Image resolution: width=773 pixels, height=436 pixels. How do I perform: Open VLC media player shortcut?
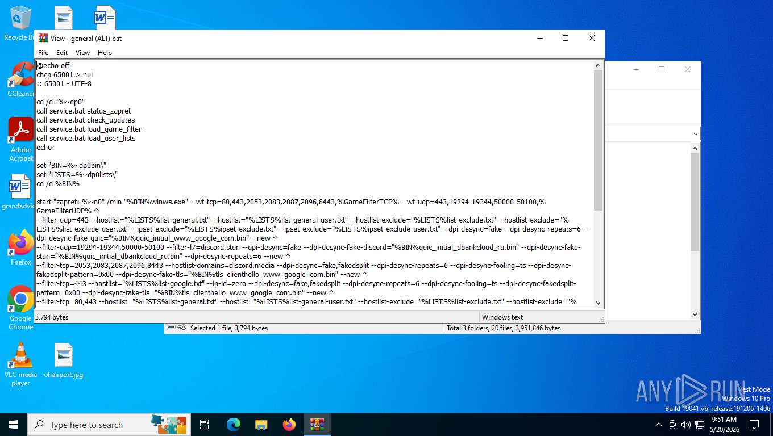21,364
